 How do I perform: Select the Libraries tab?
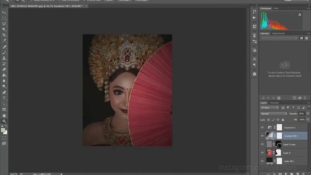pos(264,34)
